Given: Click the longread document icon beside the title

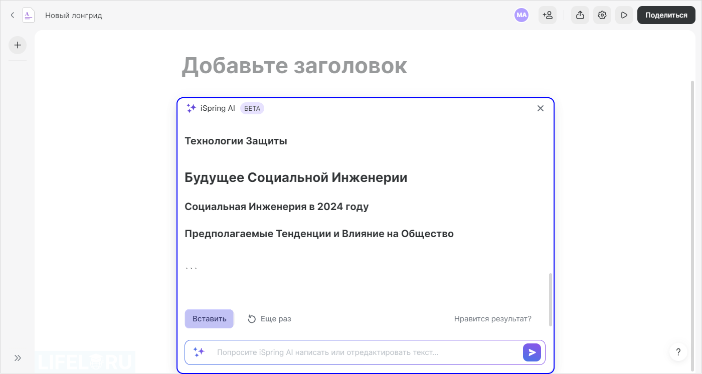Looking at the screenshot, I should pyautogui.click(x=28, y=15).
